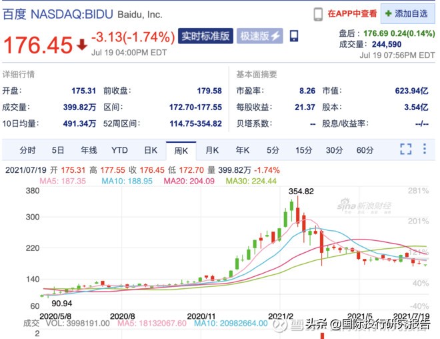Click the volume MA10: 20982664.00 label
This screenshot has width=440, height=339.
click(231, 323)
